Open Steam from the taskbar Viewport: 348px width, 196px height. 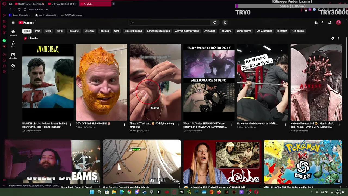[144, 192]
